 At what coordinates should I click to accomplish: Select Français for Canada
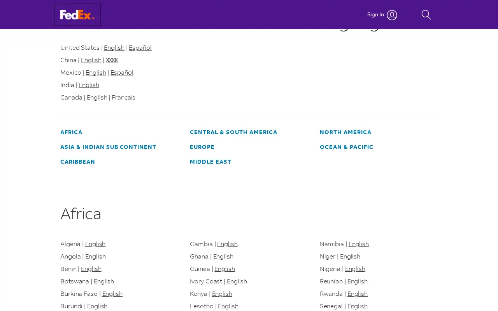[x=123, y=98]
